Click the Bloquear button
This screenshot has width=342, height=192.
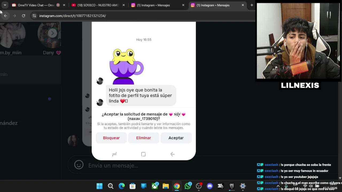pos(111,138)
